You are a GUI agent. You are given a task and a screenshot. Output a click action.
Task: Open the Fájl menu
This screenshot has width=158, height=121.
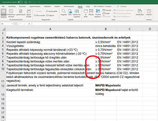click(3, 7)
